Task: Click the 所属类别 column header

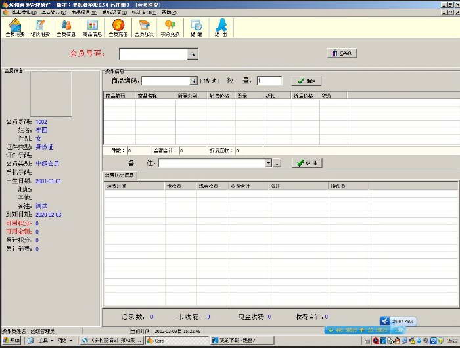Action: click(192, 96)
